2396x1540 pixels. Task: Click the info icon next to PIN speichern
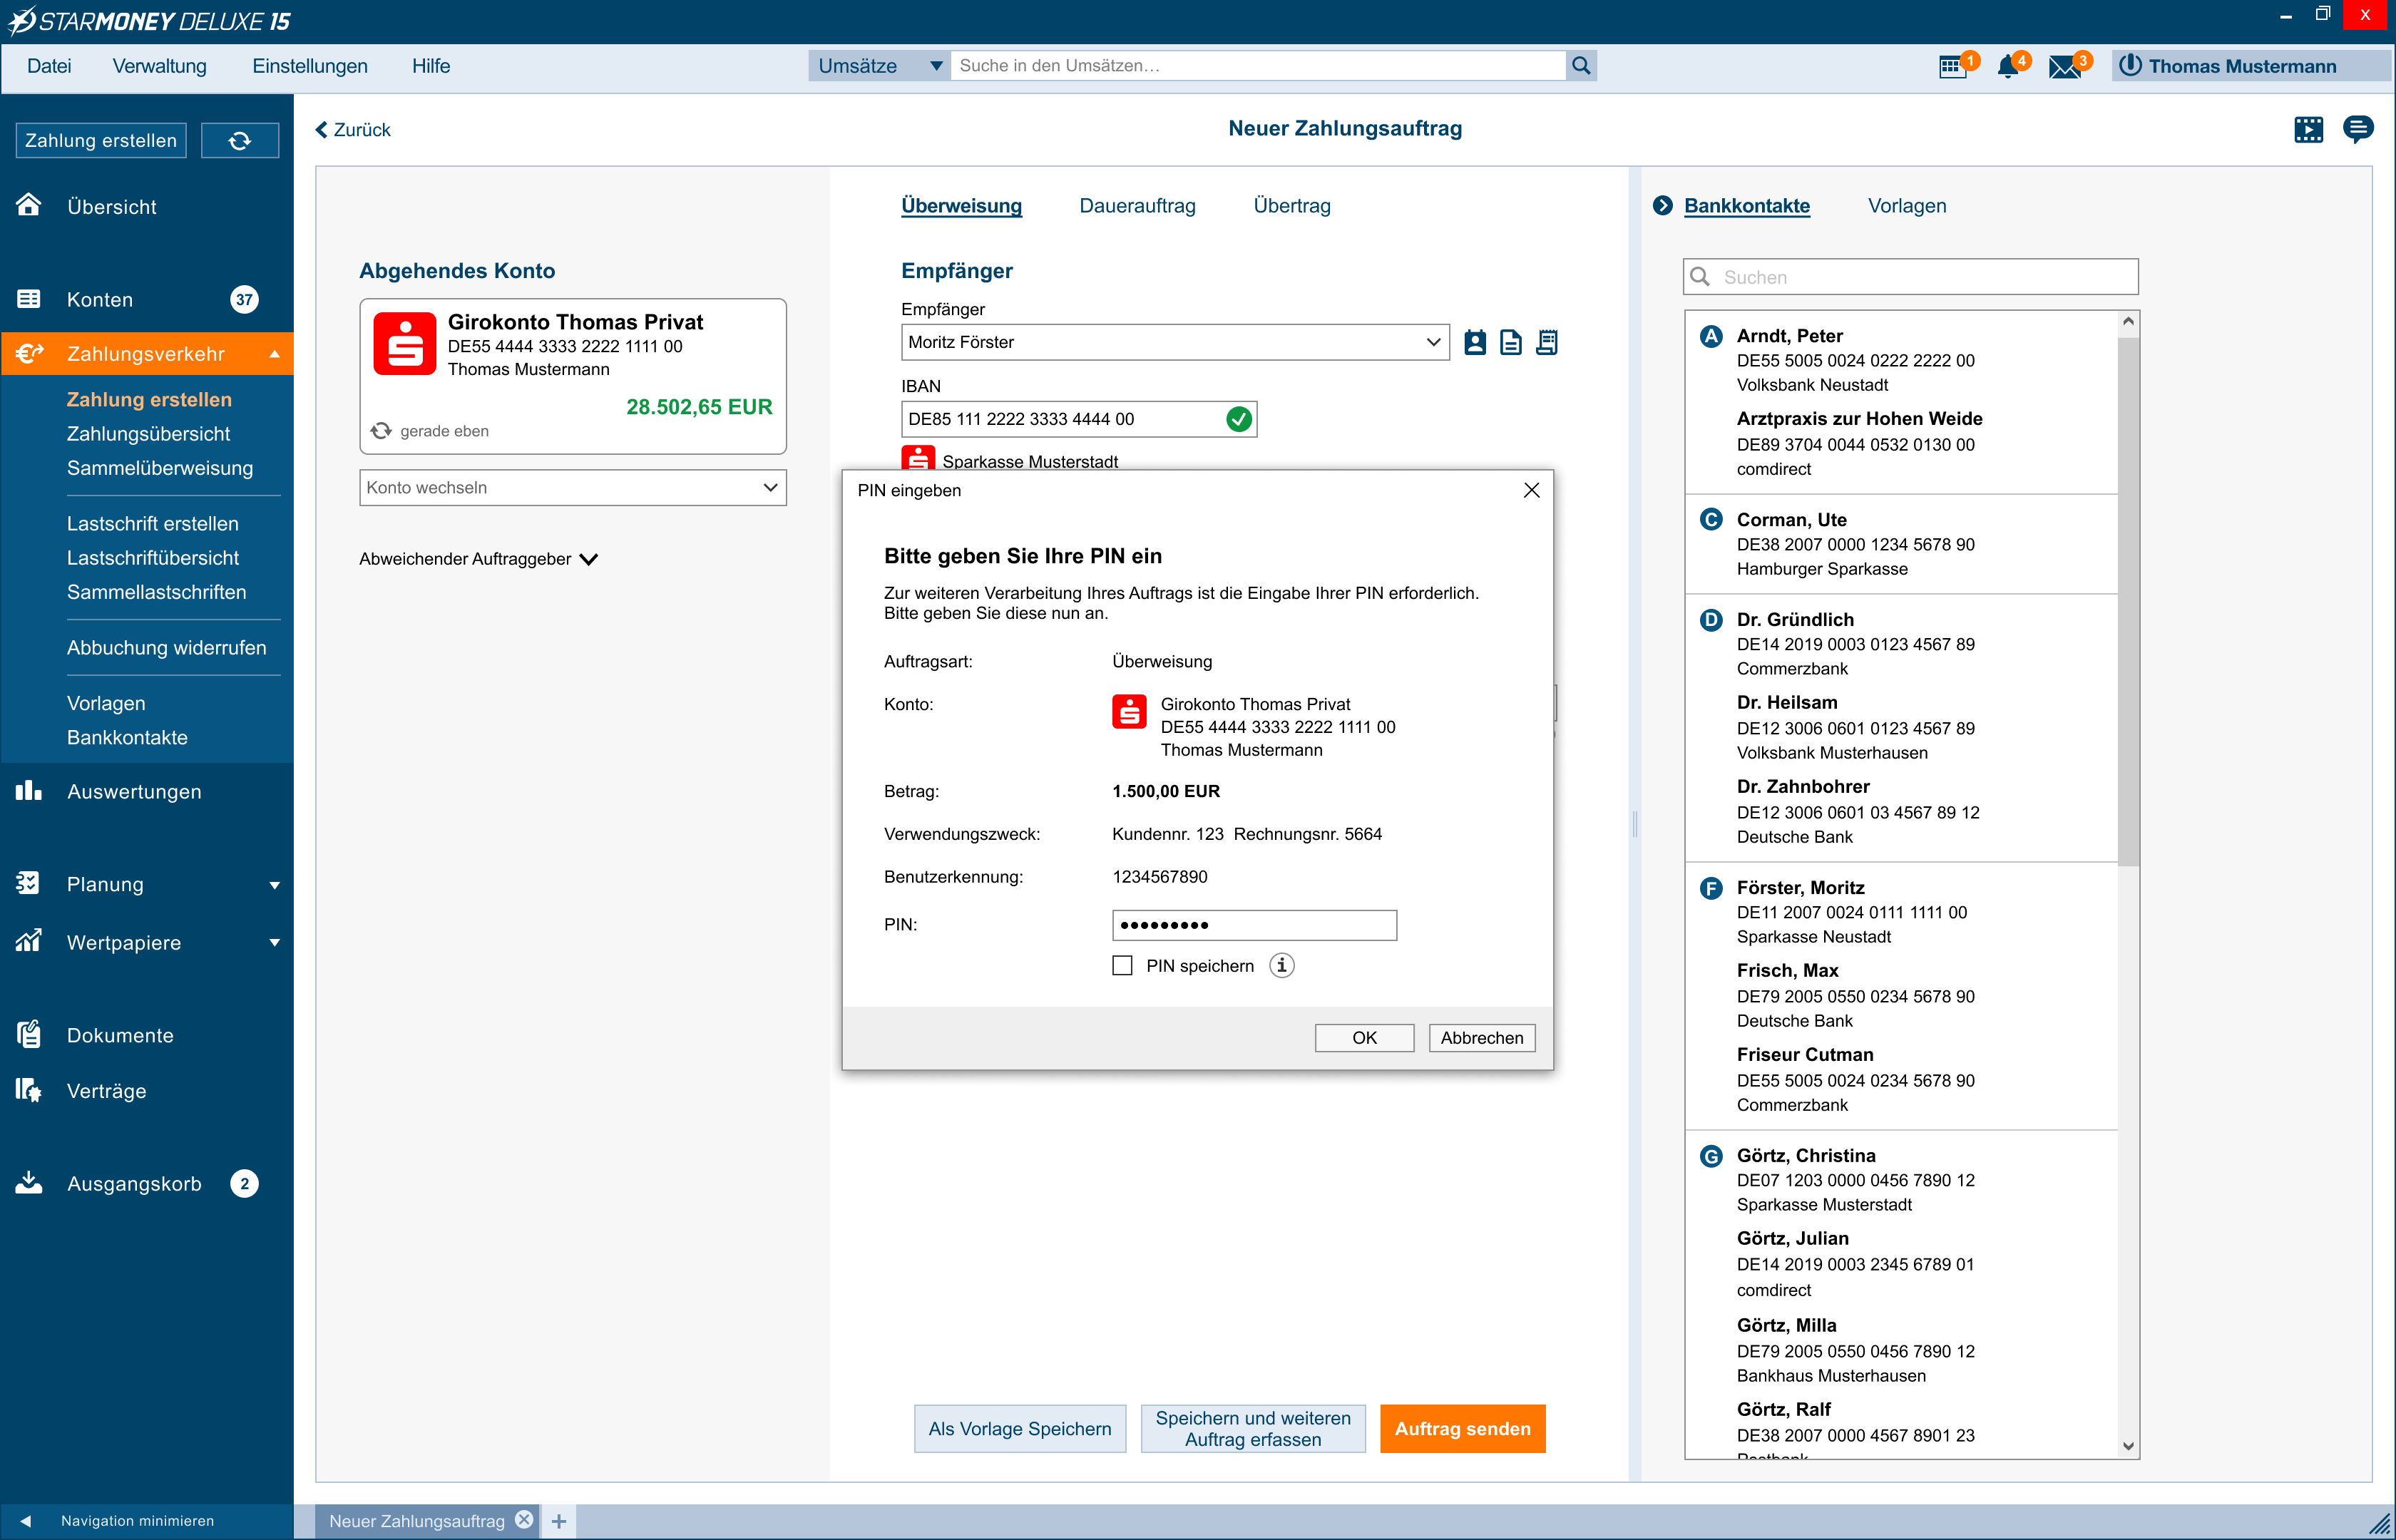[x=1282, y=965]
